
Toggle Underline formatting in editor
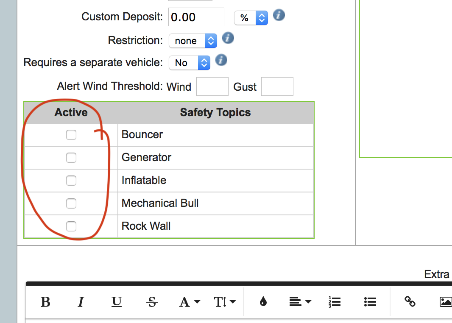point(117,302)
